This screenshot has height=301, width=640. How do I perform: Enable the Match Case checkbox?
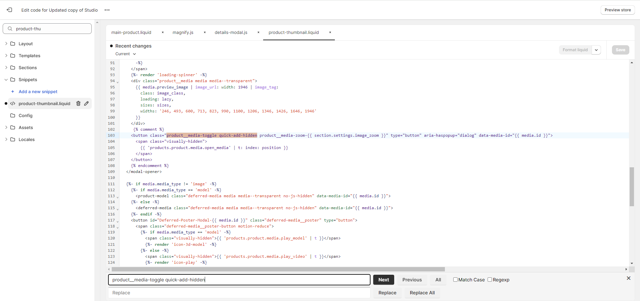[x=455, y=280]
